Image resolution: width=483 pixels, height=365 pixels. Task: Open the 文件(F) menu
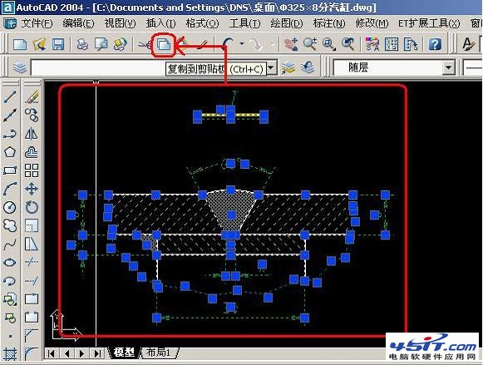[37, 24]
